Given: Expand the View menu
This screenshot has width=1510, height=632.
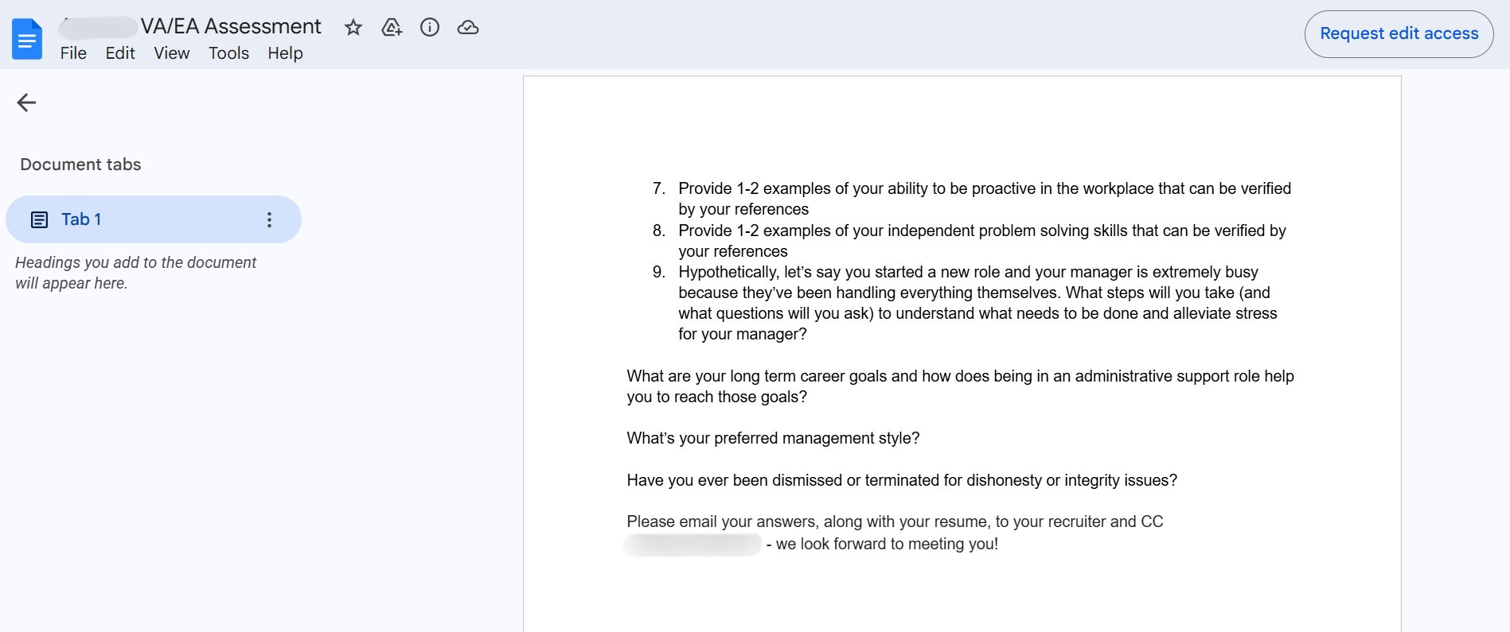Looking at the screenshot, I should (x=172, y=53).
